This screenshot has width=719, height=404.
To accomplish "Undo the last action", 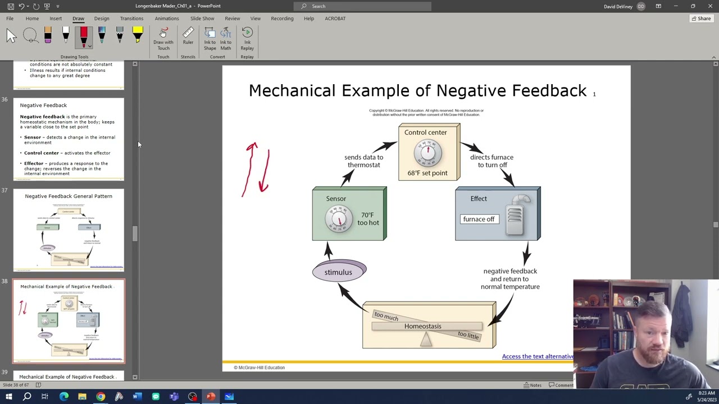I will click(x=21, y=6).
